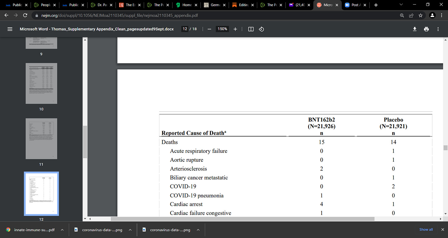Viewport: 448px width, 238px height.
Task: Bookmark this page with the star icon
Action: point(420,15)
